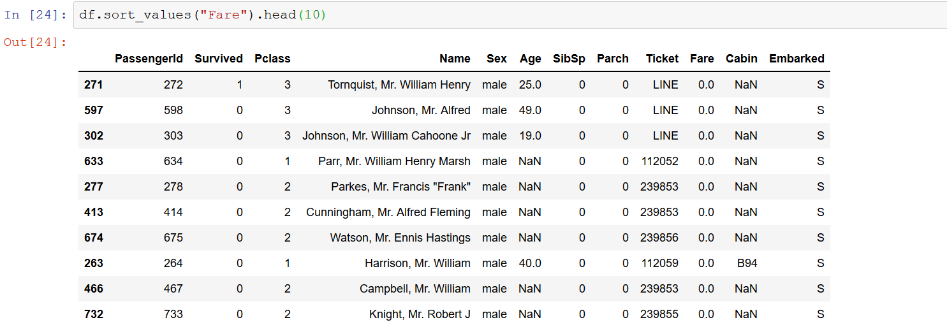This screenshot has width=947, height=334.
Task: Select row index 271
Action: (94, 85)
